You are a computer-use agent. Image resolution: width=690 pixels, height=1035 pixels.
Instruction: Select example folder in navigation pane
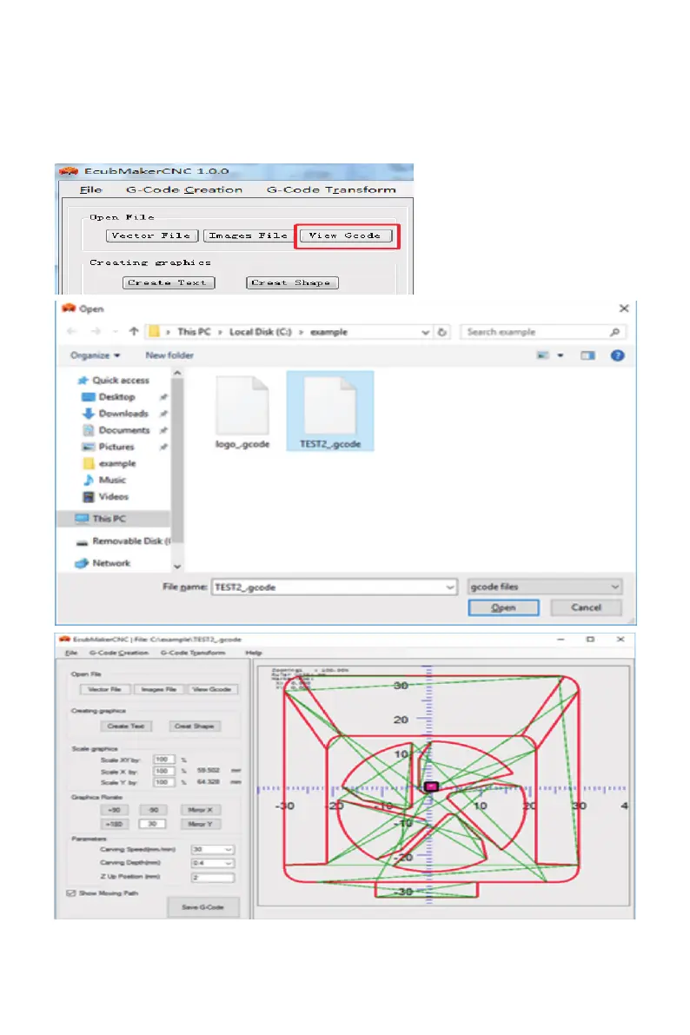tap(109, 463)
